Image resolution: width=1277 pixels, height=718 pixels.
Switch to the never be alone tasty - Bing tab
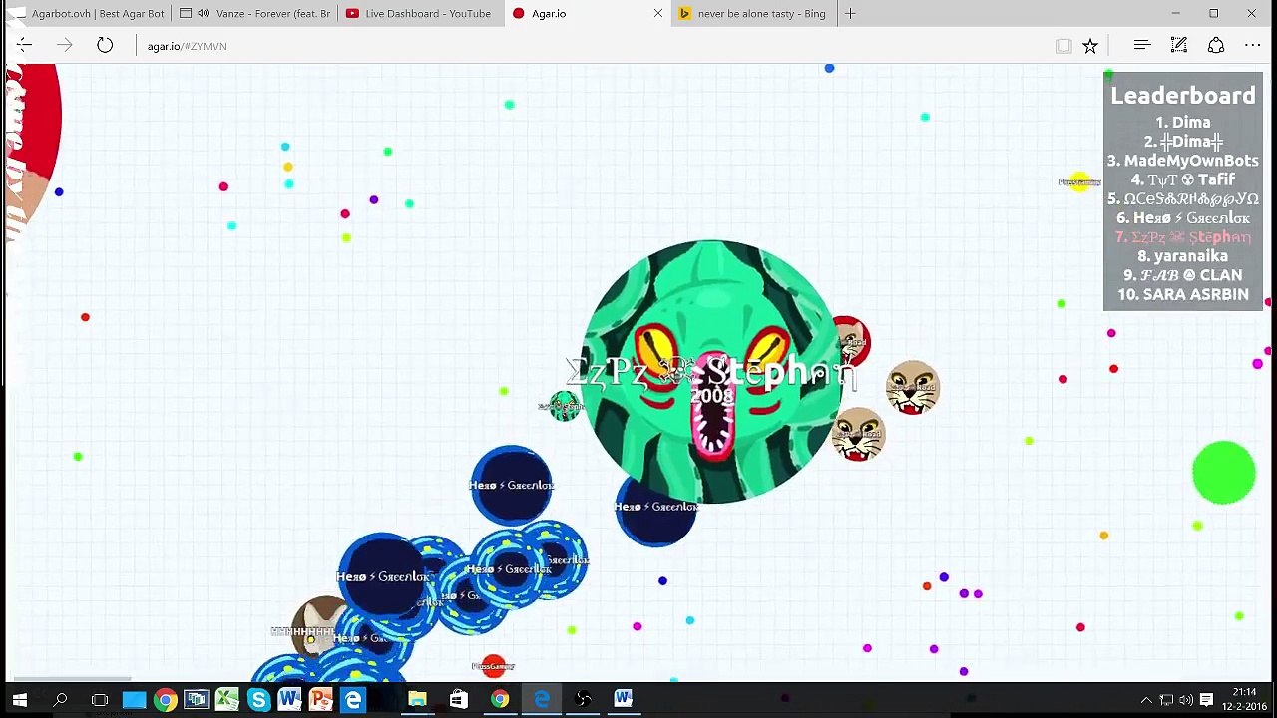tap(752, 14)
